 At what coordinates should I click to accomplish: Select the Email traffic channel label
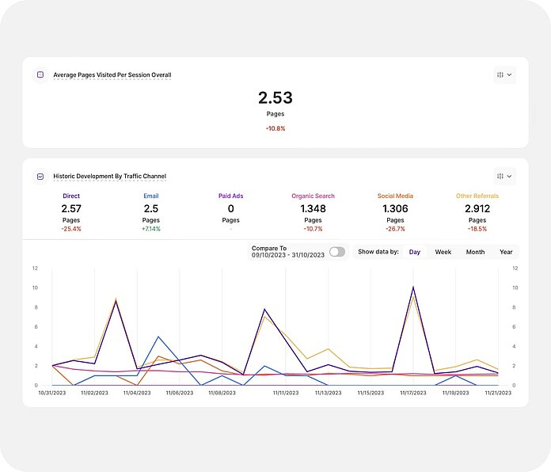tap(151, 196)
